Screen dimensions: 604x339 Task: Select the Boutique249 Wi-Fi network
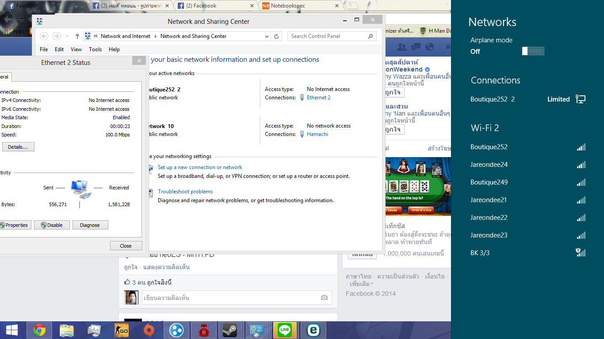click(528, 182)
